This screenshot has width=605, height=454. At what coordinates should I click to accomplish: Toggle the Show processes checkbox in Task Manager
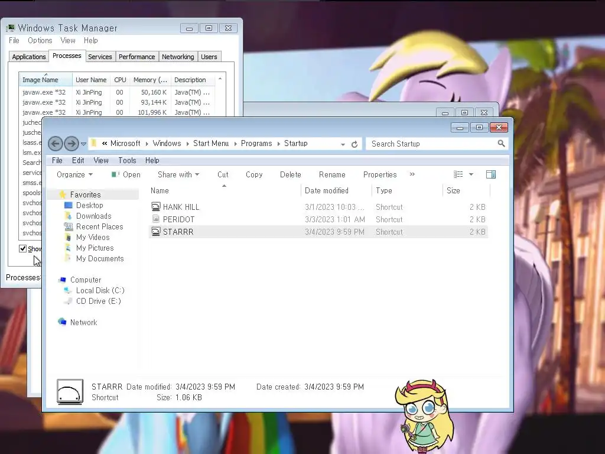(x=23, y=249)
